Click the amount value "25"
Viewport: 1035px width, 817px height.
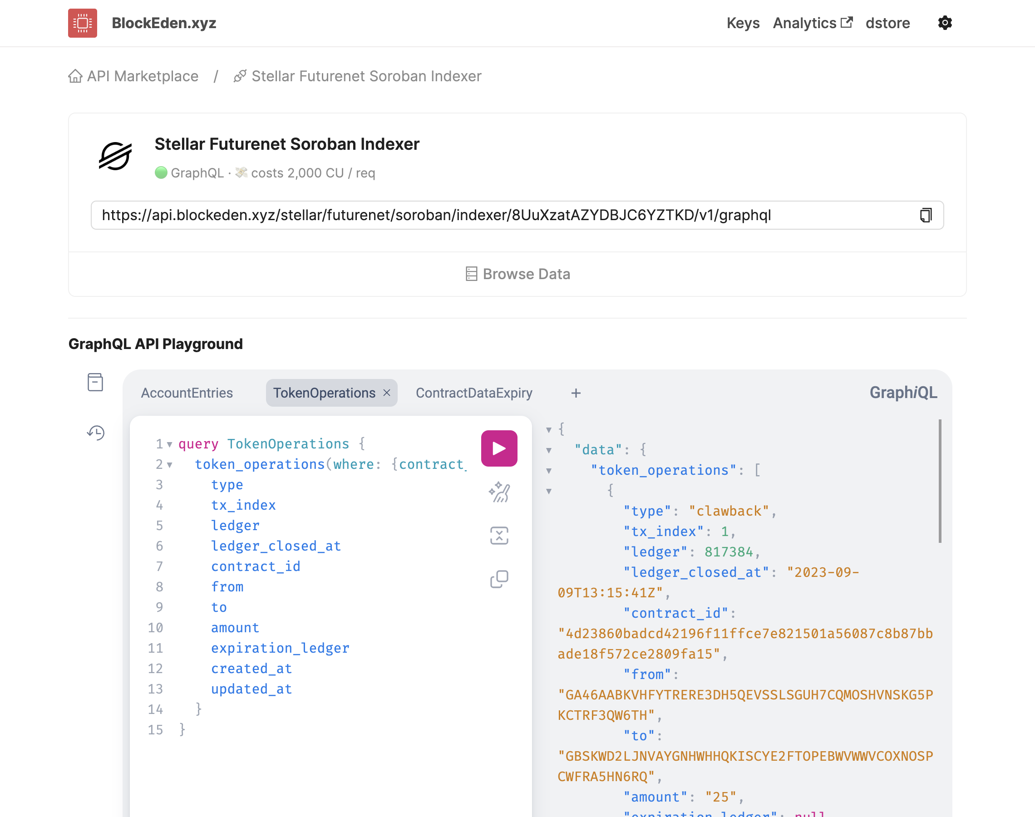[721, 797]
